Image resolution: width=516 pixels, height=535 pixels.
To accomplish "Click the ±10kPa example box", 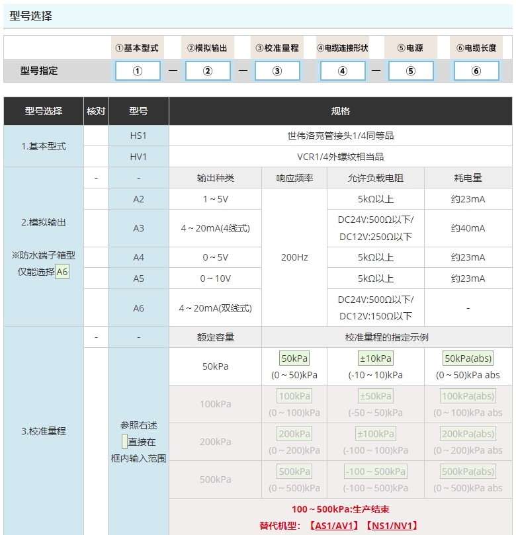I will point(376,358).
